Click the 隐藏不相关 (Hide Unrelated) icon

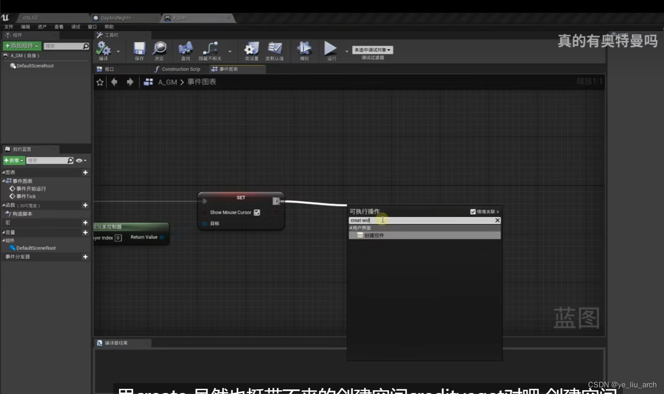tap(209, 48)
